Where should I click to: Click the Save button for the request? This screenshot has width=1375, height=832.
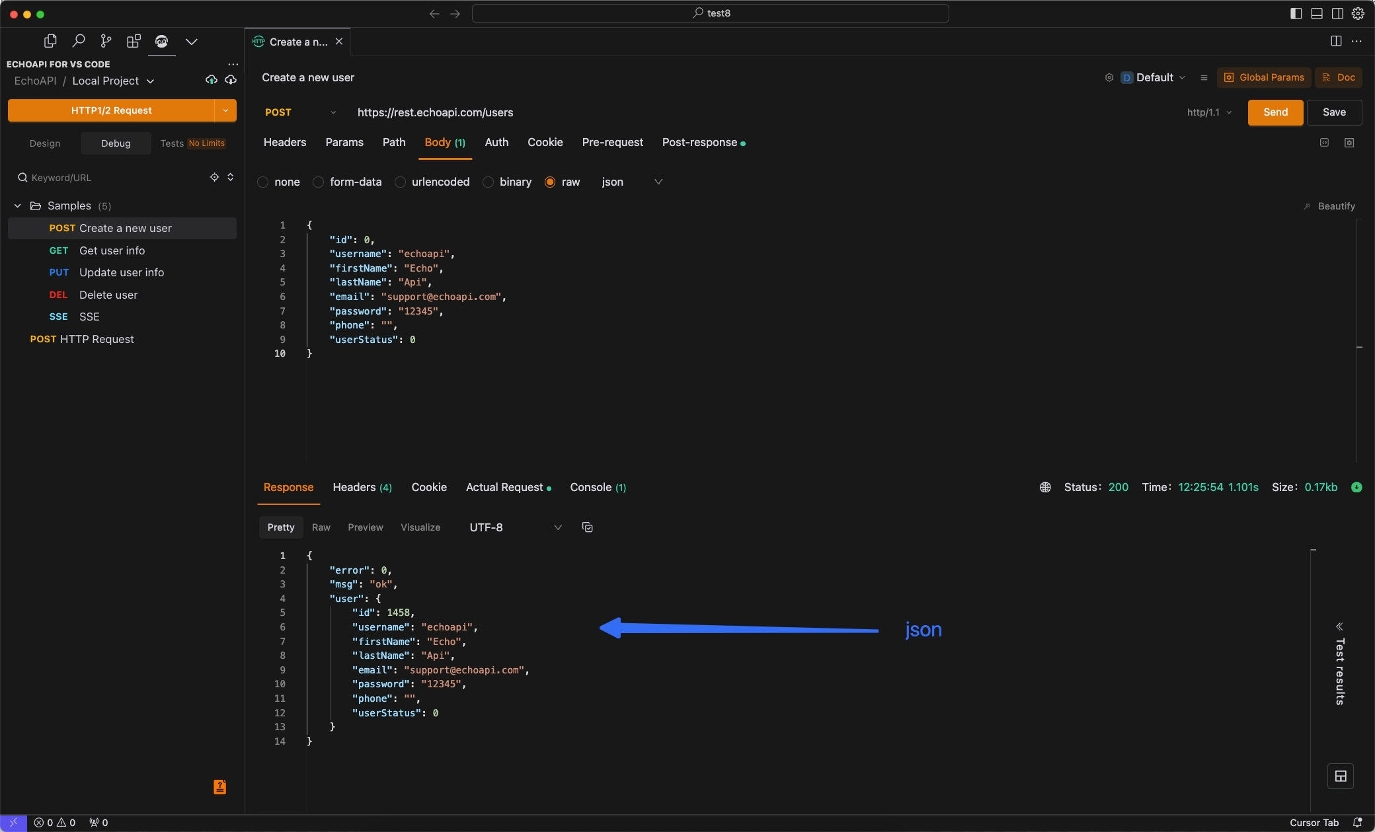pos(1334,112)
